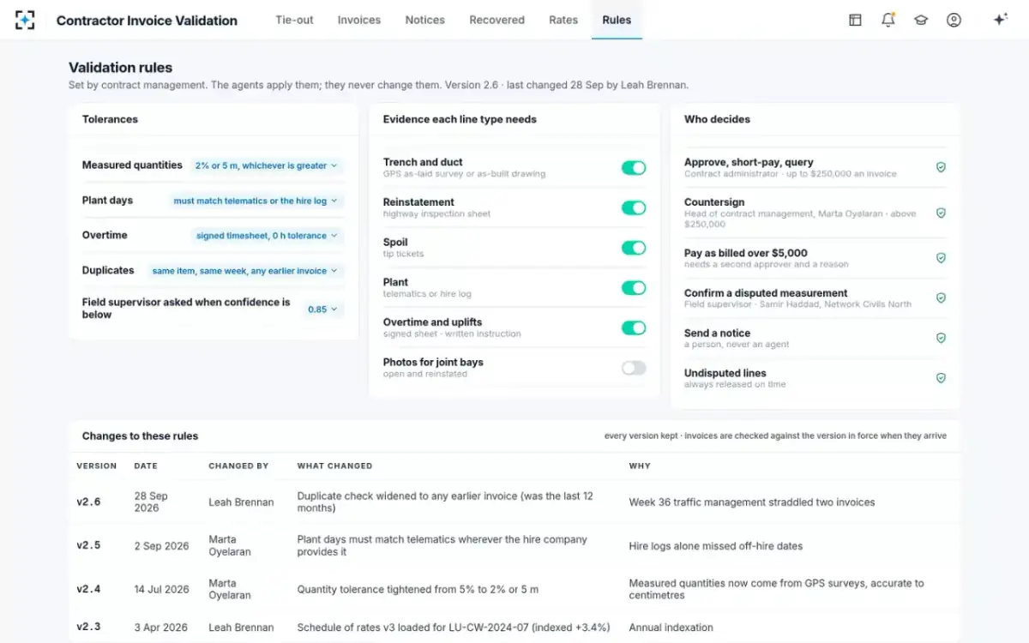Select version v2.4 row
The height and width of the screenshot is (643, 1029).
click(x=514, y=590)
